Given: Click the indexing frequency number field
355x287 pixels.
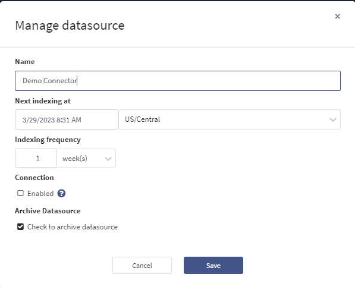Looking at the screenshot, I should [x=36, y=158].
